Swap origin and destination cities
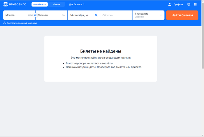Screen dimensions: 204x137 pyautogui.click(x=35, y=15)
